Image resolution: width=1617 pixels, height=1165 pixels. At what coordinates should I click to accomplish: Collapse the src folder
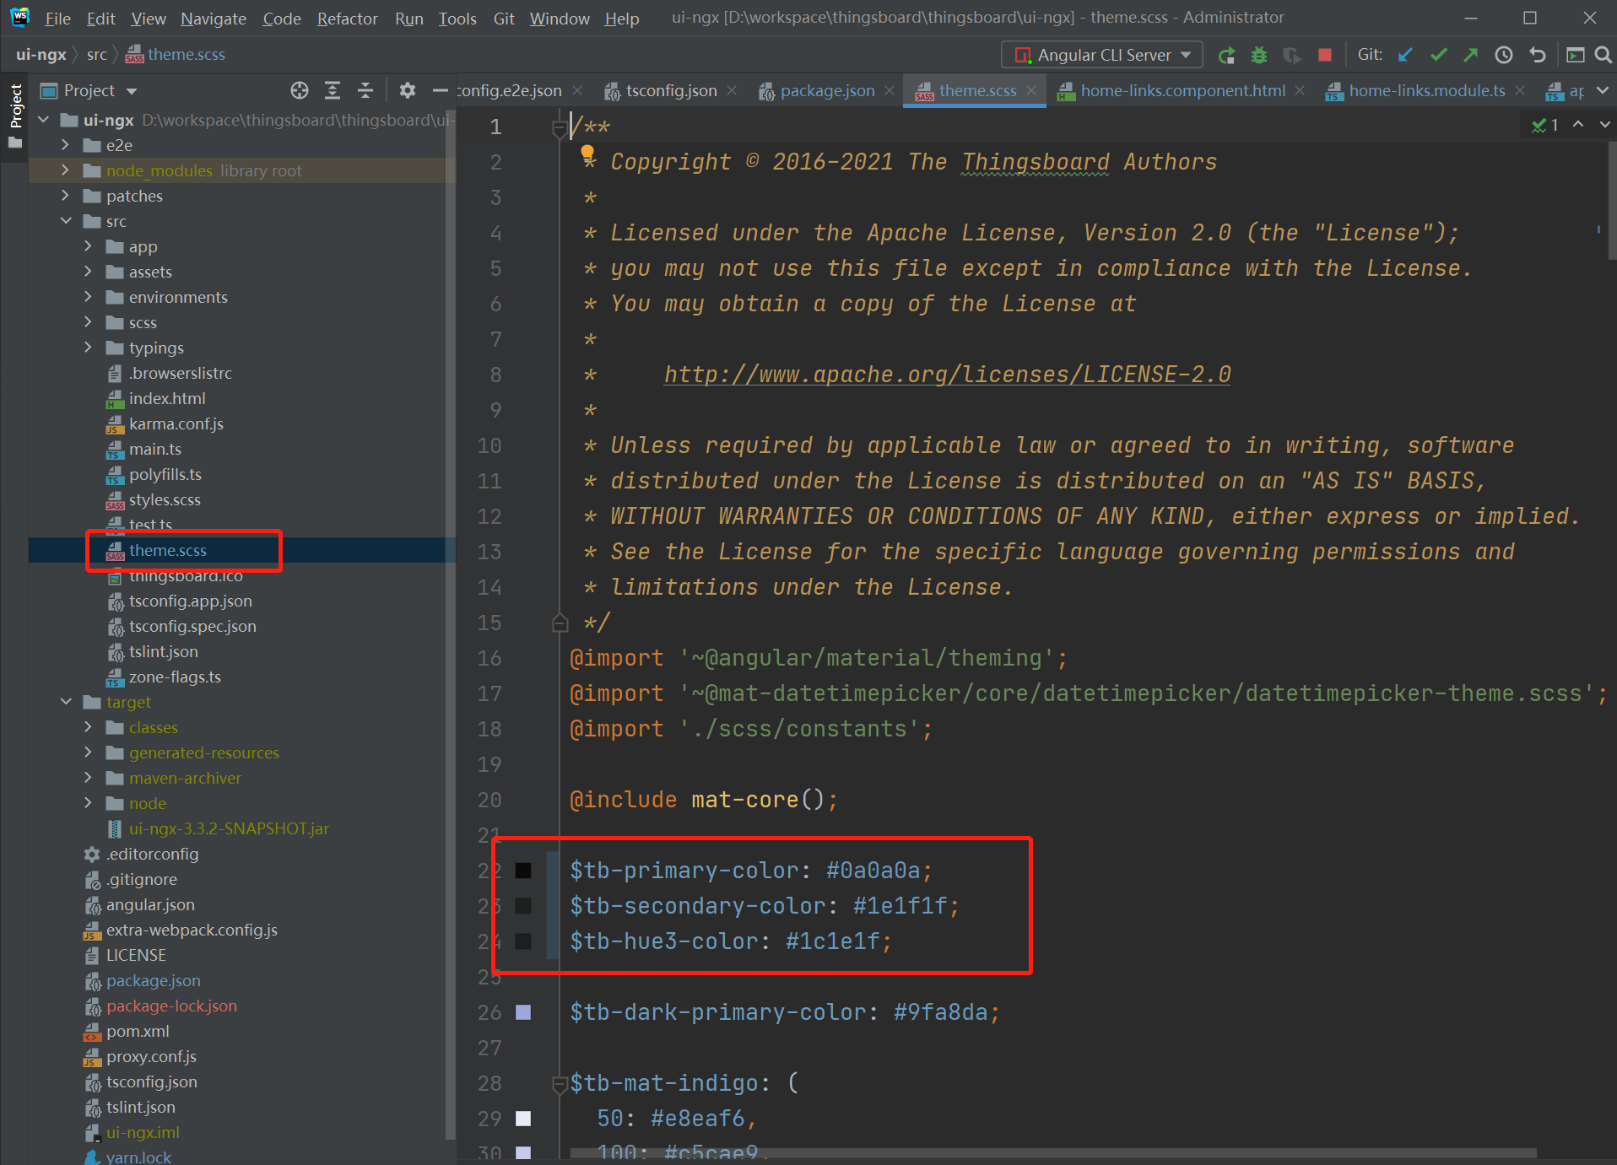click(65, 221)
